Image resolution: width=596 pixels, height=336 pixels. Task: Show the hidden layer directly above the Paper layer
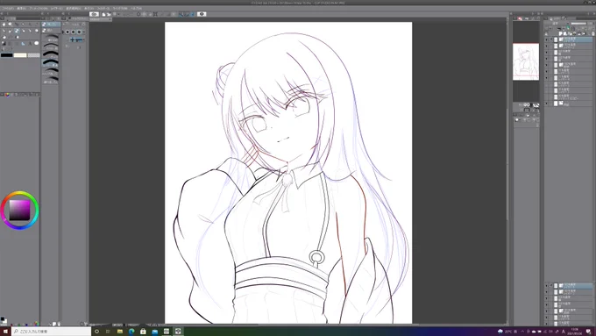click(546, 97)
